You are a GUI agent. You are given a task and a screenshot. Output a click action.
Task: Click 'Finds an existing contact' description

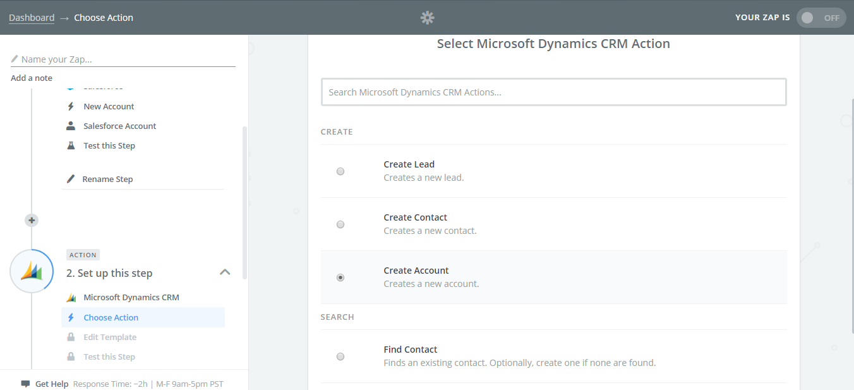[520, 363]
